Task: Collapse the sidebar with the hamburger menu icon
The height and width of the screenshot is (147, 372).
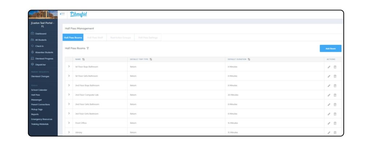Action: tap(62, 14)
